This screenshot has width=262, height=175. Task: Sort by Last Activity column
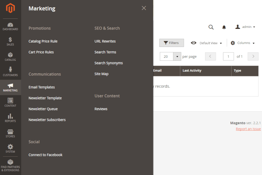pyautogui.click(x=206, y=71)
